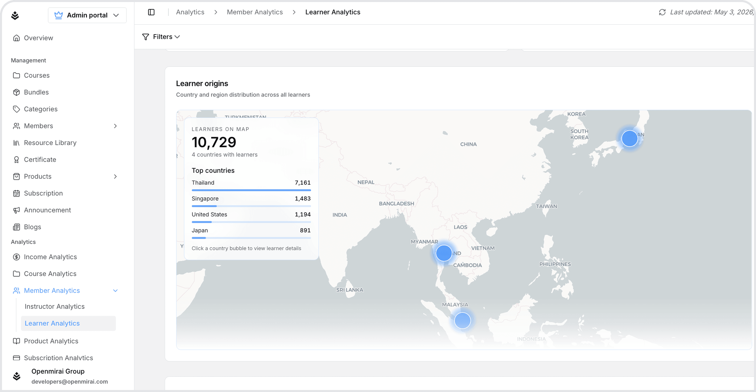
Task: Open Resource Library
Action: [x=50, y=143]
